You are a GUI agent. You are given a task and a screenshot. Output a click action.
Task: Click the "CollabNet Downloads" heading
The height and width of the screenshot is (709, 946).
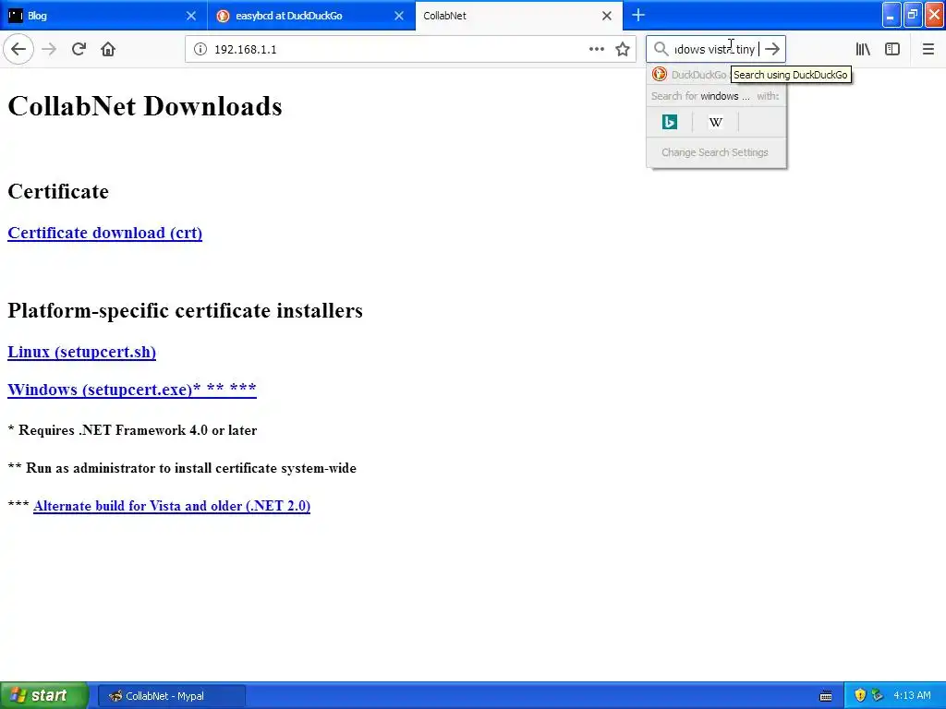145,107
